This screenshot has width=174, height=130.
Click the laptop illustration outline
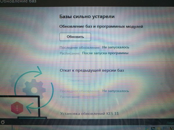pyautogui.click(x=22, y=107)
